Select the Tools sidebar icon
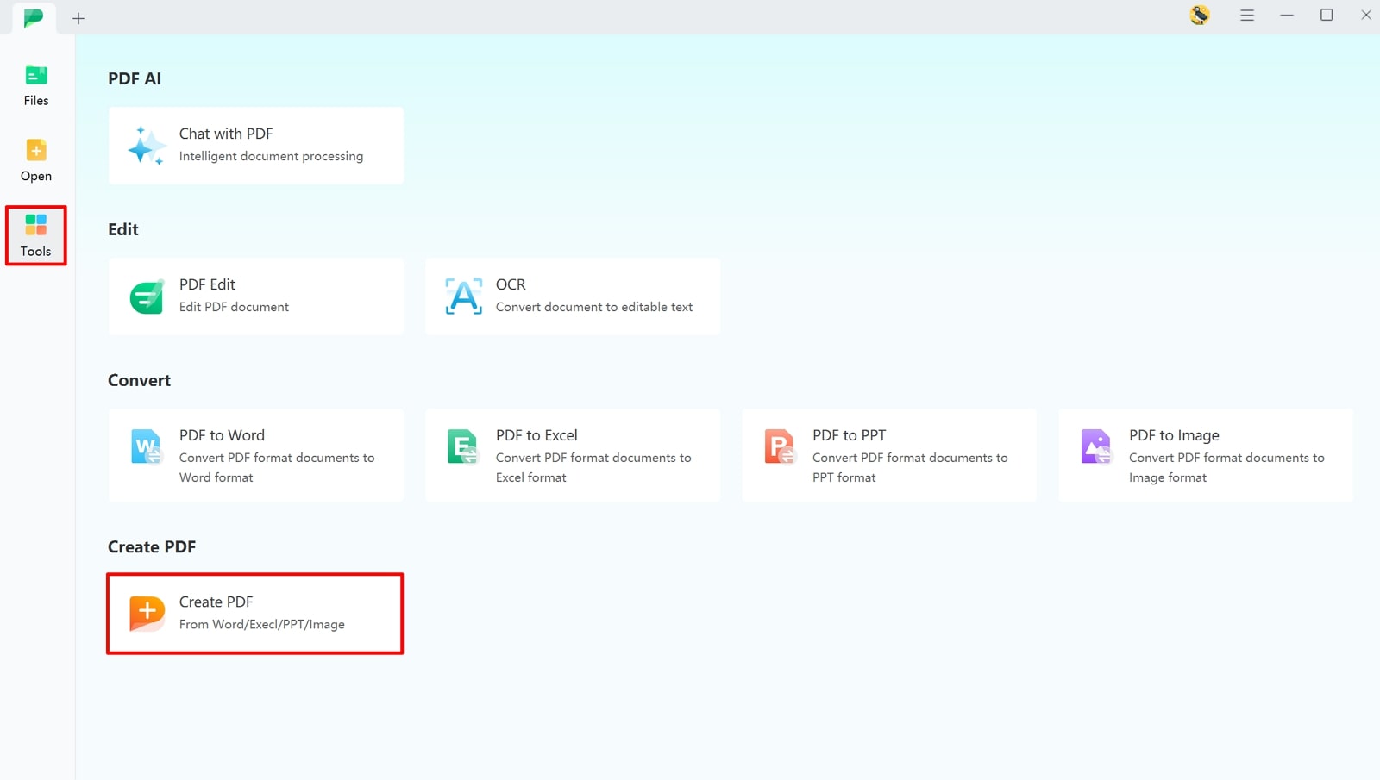This screenshot has width=1380, height=780. 36,225
